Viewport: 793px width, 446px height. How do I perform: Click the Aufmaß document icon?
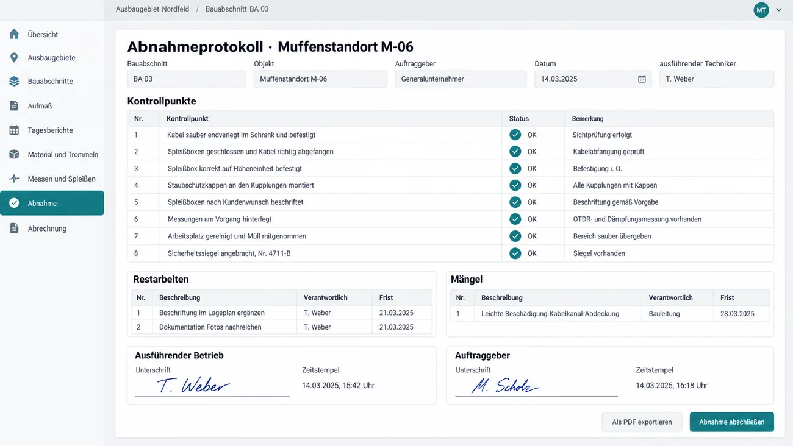pyautogui.click(x=14, y=105)
